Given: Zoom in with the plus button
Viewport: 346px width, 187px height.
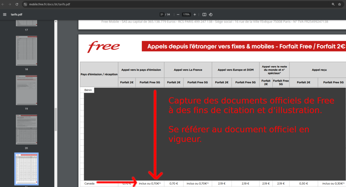Looking at the screenshot, I should click(195, 15).
